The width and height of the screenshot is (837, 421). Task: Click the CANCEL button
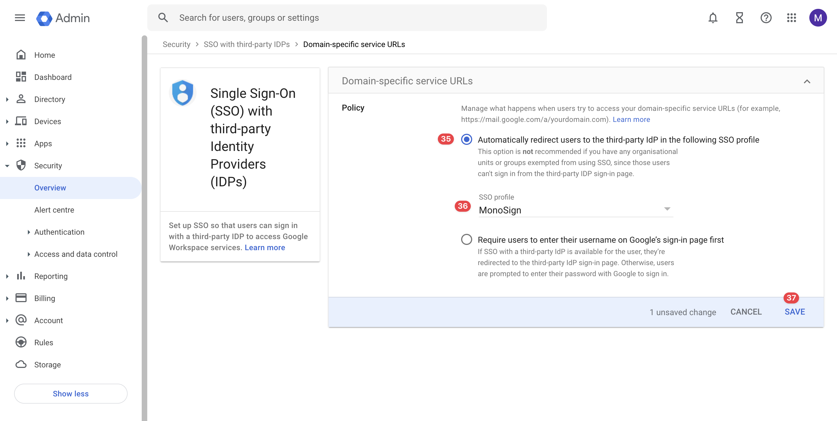click(x=746, y=312)
